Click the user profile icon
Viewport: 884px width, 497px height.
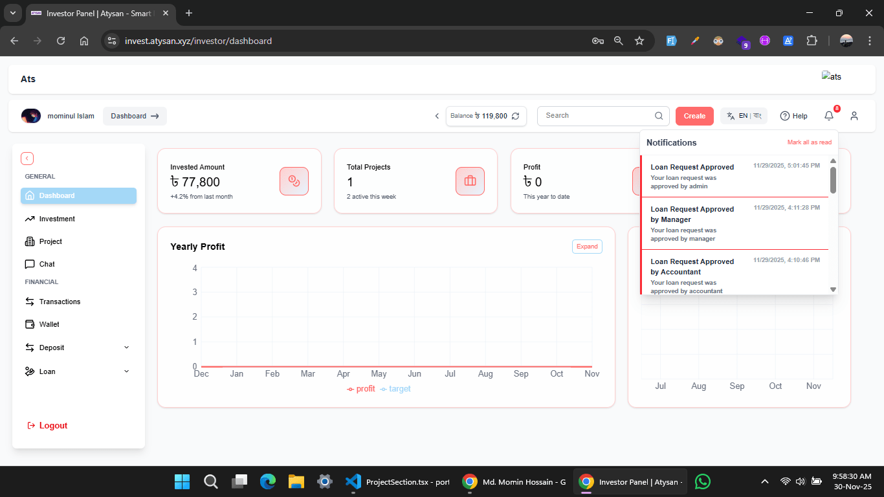coord(854,116)
